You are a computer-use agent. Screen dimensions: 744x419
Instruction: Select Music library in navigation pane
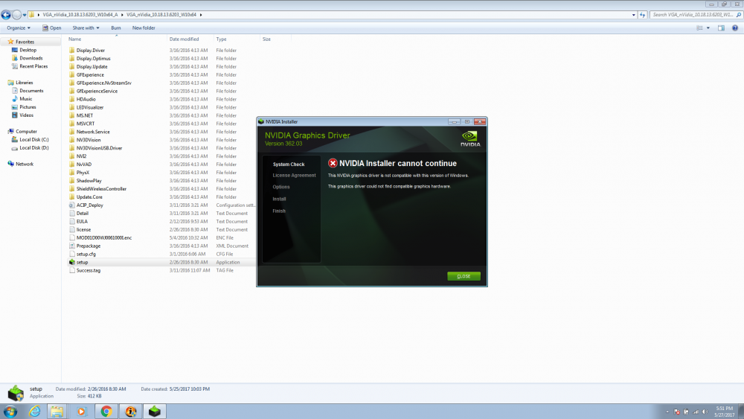[25, 99]
